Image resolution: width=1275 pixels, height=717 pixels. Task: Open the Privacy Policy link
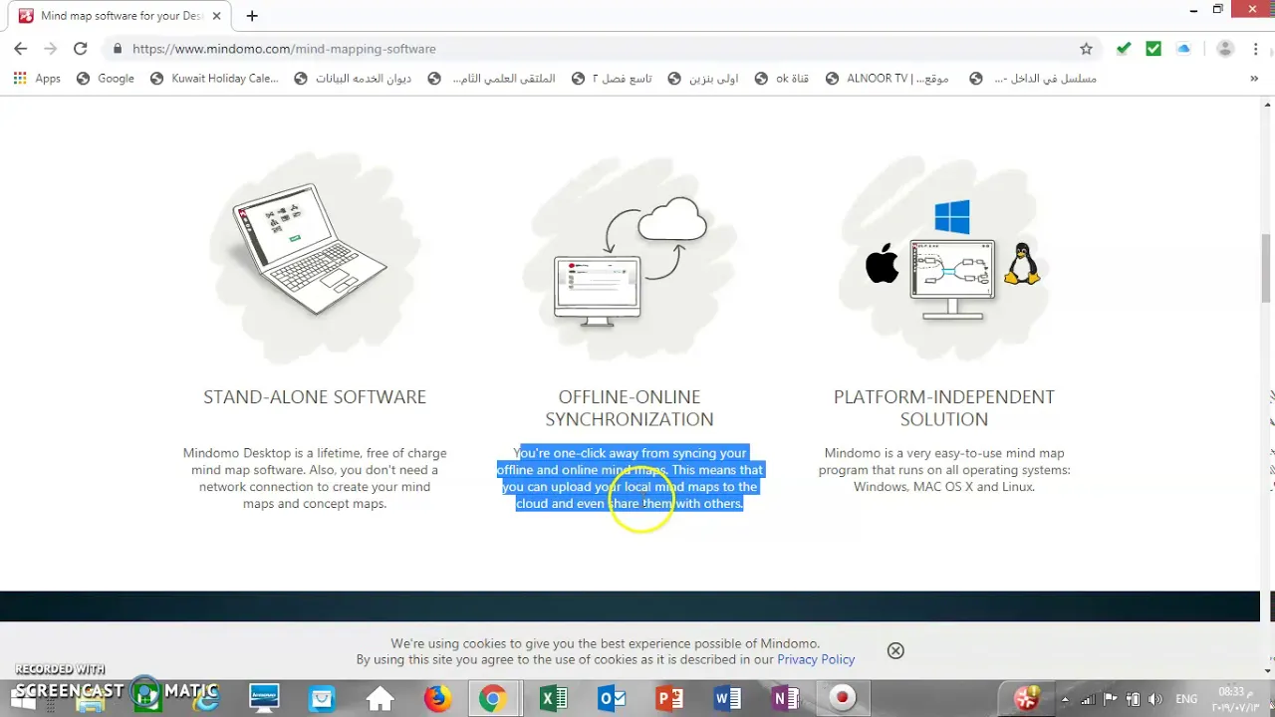pos(816,659)
